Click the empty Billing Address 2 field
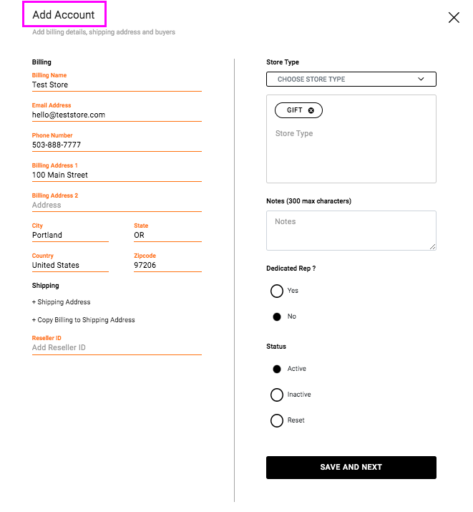 click(116, 205)
